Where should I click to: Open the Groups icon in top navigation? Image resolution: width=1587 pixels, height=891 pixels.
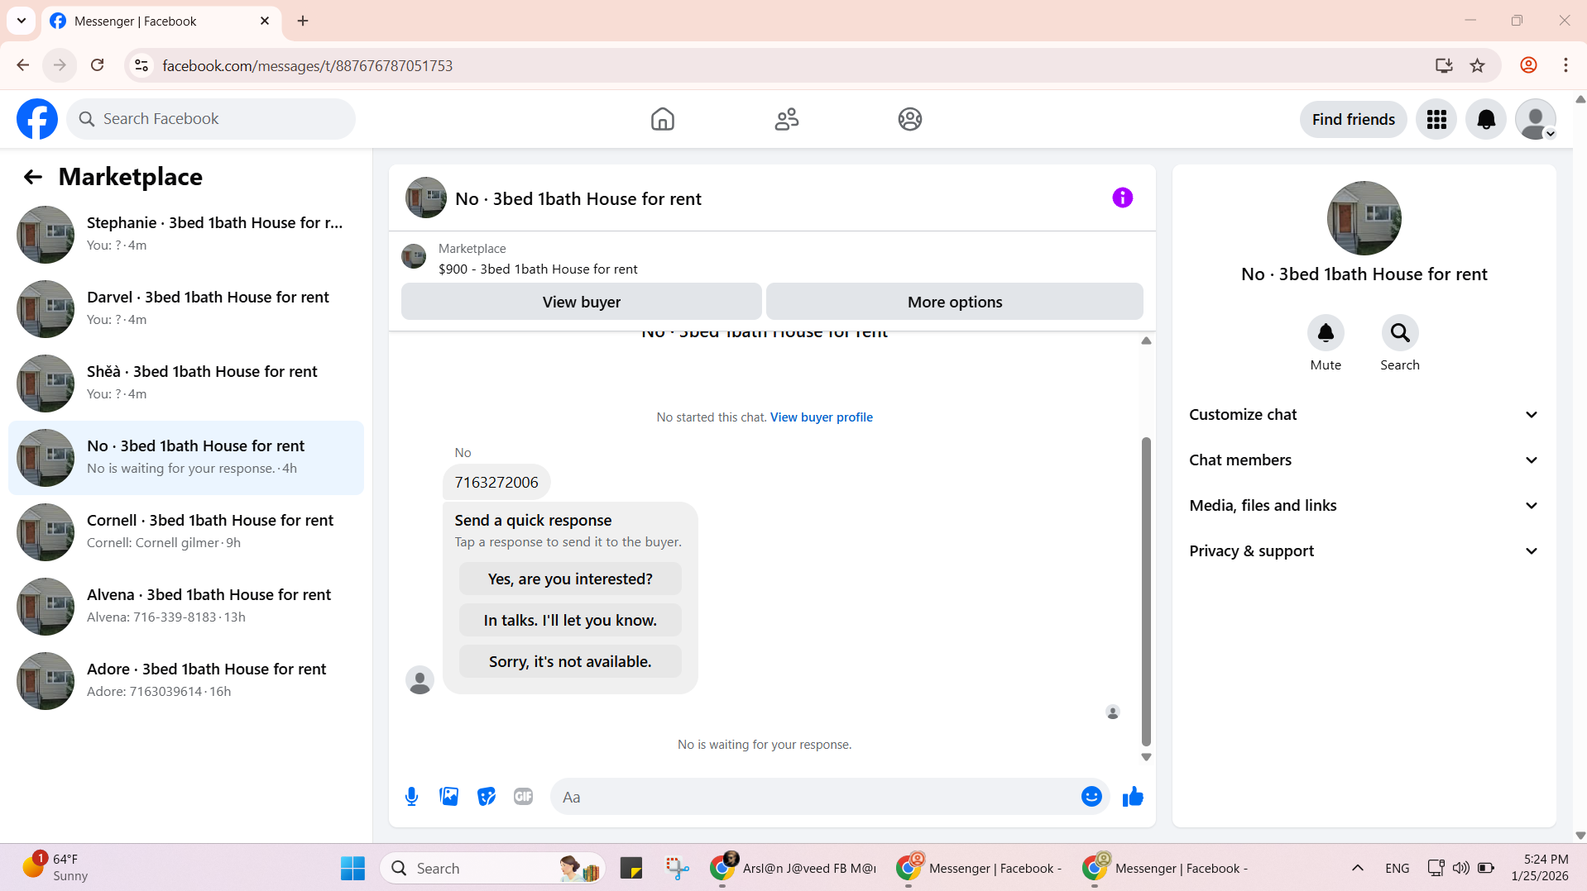909,119
